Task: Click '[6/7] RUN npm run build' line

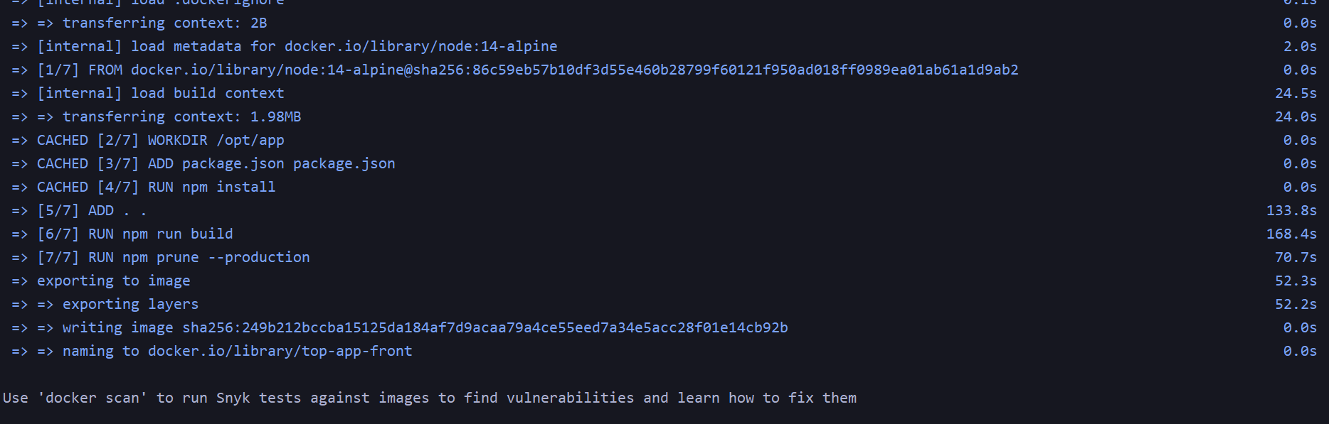Action: click(135, 234)
